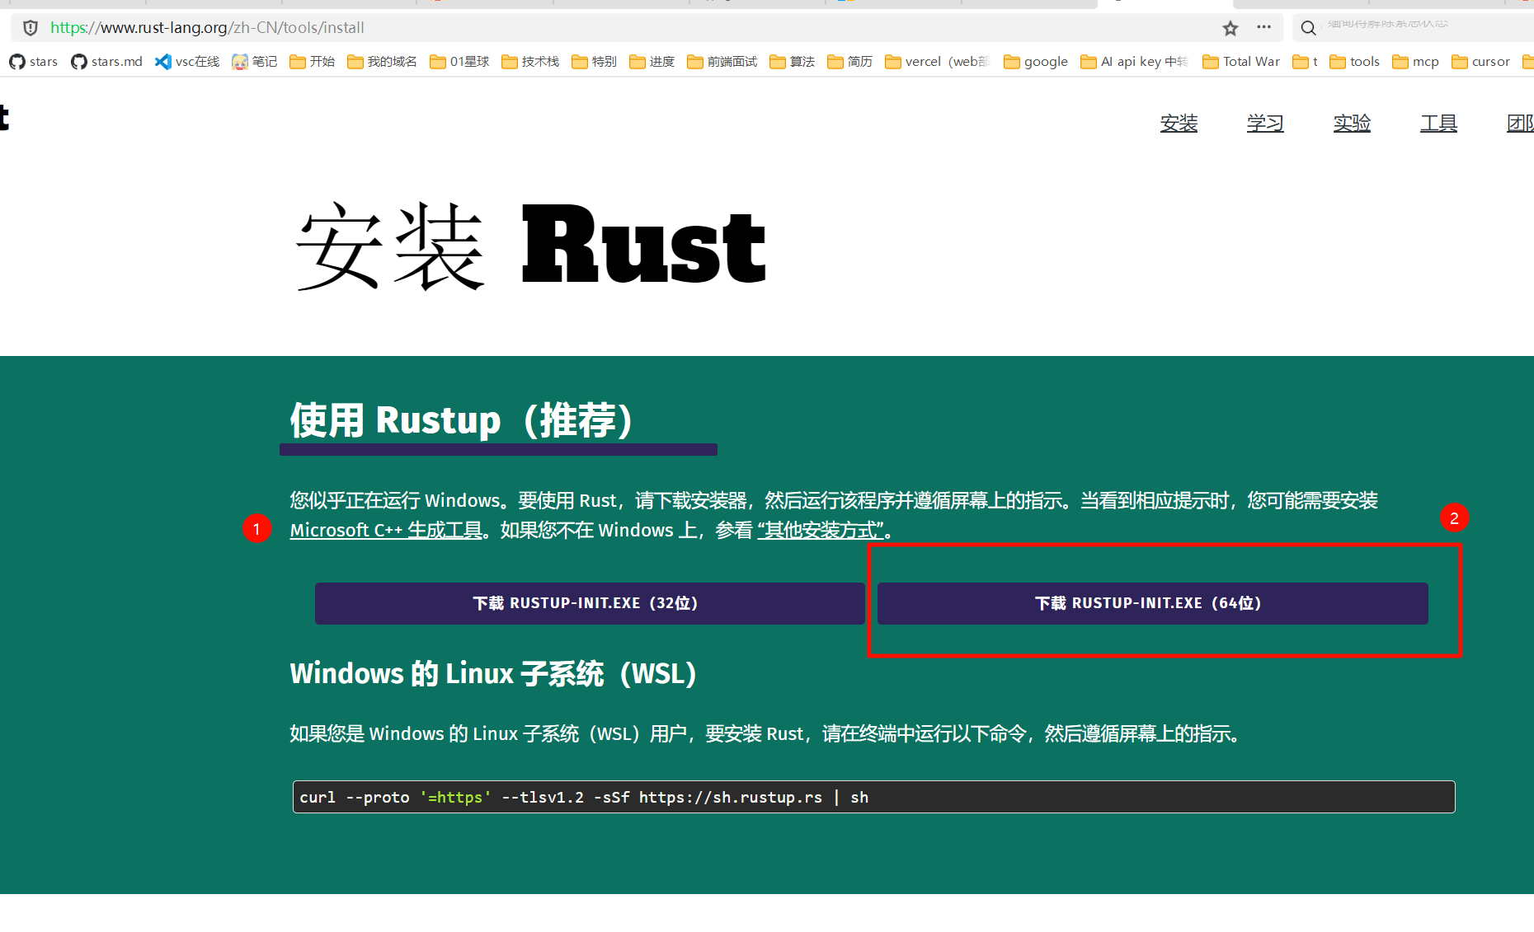Open the vercel bookmark folder
Screen dimensions: 1534x932
(937, 62)
